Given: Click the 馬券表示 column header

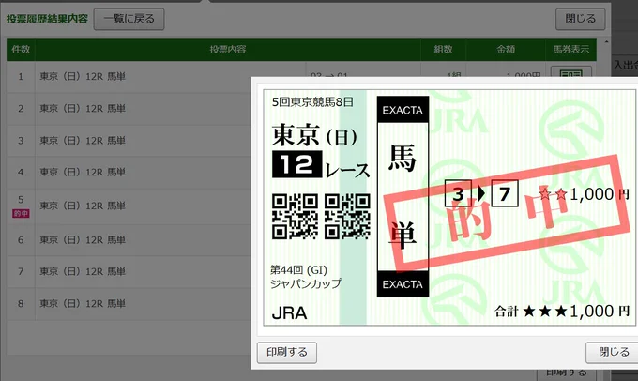Looking at the screenshot, I should coord(570,50).
